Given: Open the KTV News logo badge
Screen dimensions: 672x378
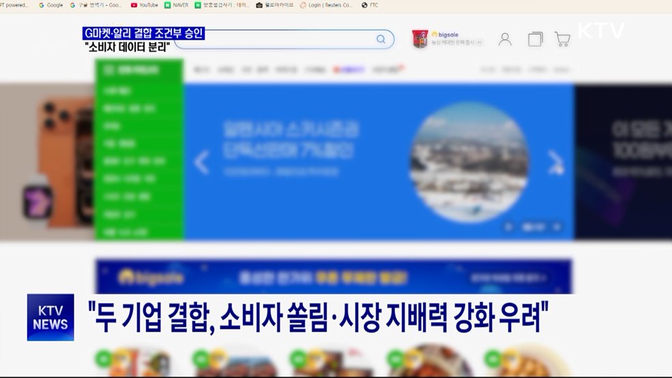Looking at the screenshot, I should pyautogui.click(x=50, y=317).
